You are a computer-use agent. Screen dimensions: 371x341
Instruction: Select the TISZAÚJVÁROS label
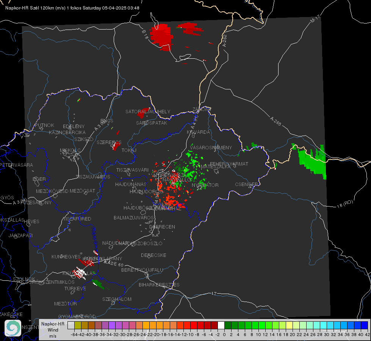[93, 177]
